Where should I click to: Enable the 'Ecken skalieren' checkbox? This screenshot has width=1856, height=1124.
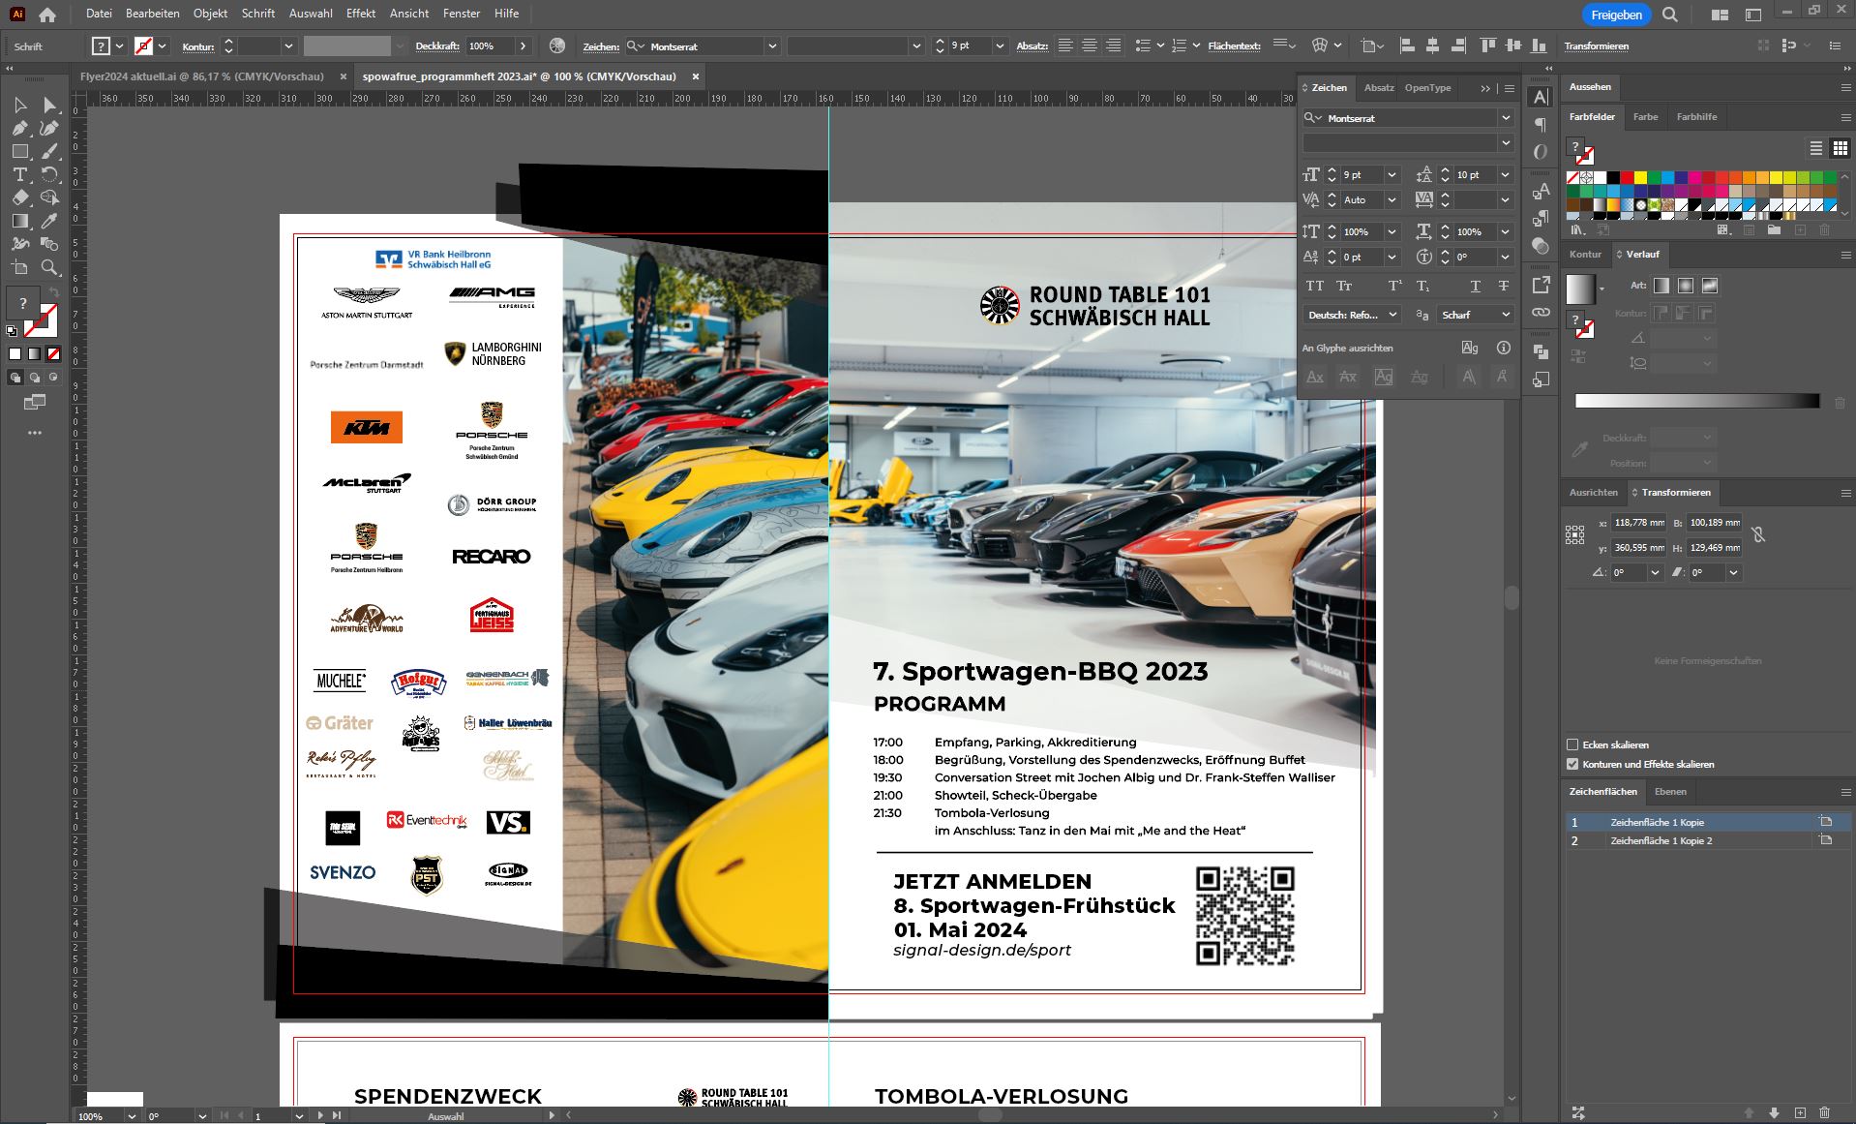coord(1572,744)
